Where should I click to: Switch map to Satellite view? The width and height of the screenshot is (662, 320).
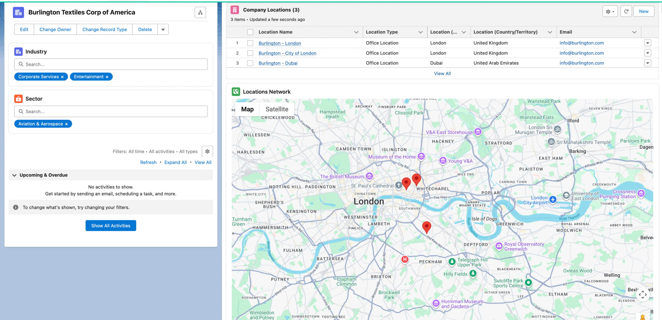(277, 109)
